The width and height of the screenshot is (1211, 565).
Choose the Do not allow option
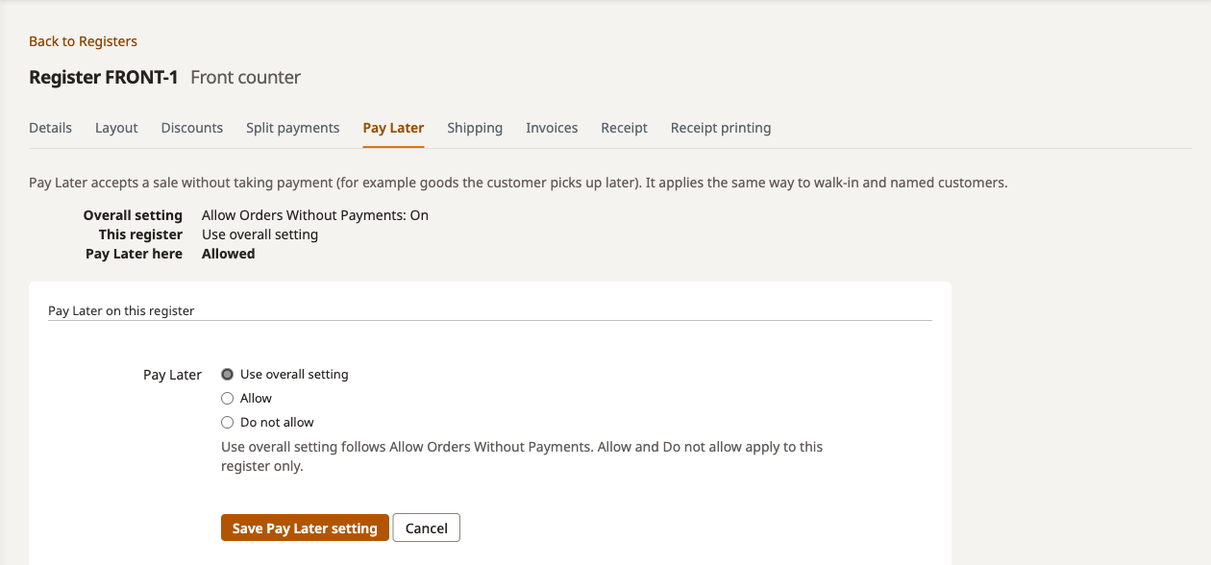pyautogui.click(x=228, y=423)
